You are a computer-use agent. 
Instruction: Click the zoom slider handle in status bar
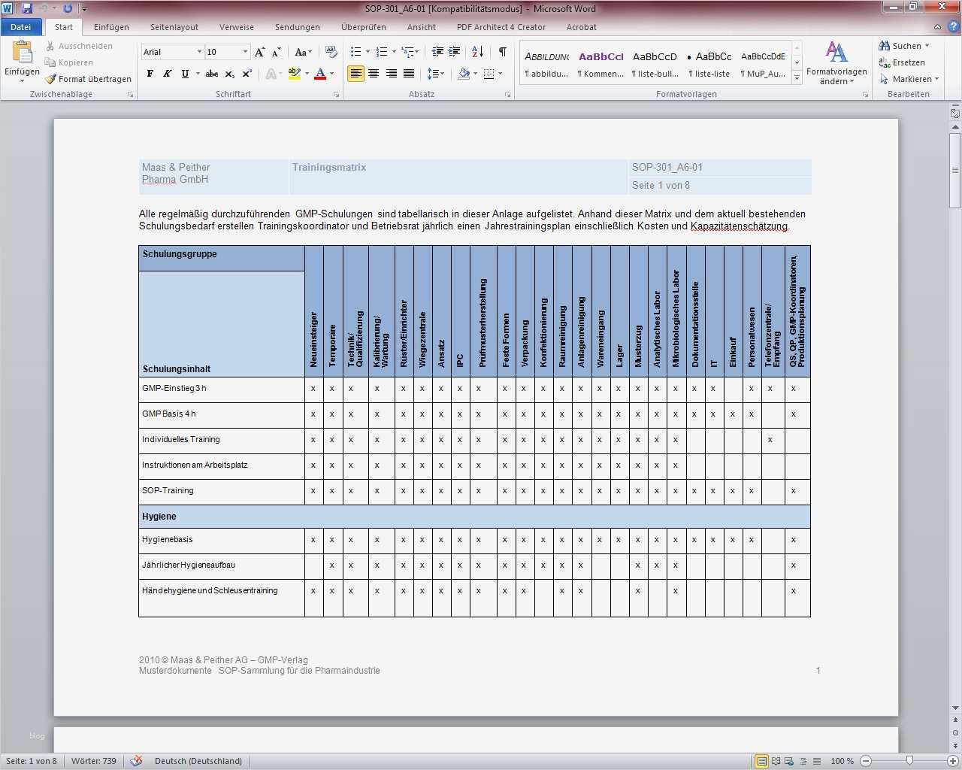point(909,761)
